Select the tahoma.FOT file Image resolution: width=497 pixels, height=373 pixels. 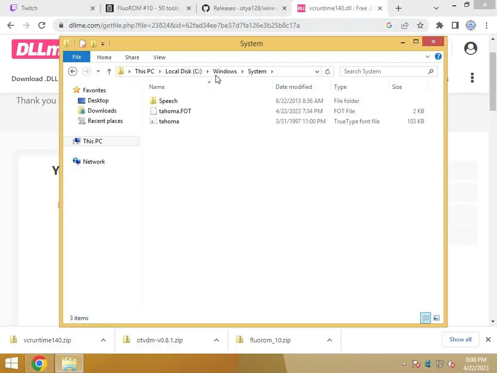pos(175,111)
